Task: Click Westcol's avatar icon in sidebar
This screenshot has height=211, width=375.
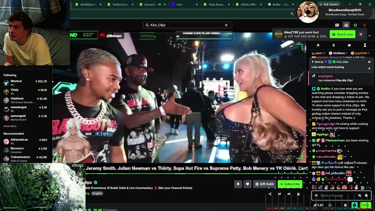Action: pyautogui.click(x=6, y=83)
